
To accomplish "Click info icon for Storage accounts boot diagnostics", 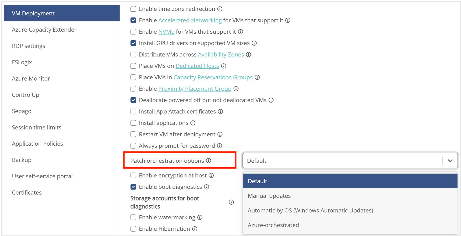I will pos(231,202).
